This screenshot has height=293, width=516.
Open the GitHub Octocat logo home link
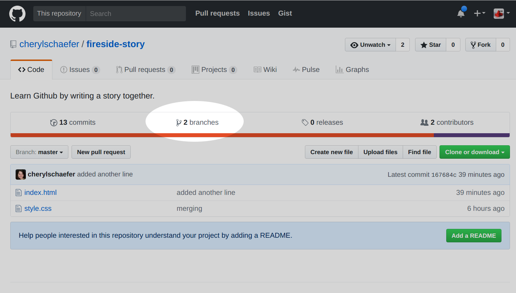pos(17,14)
